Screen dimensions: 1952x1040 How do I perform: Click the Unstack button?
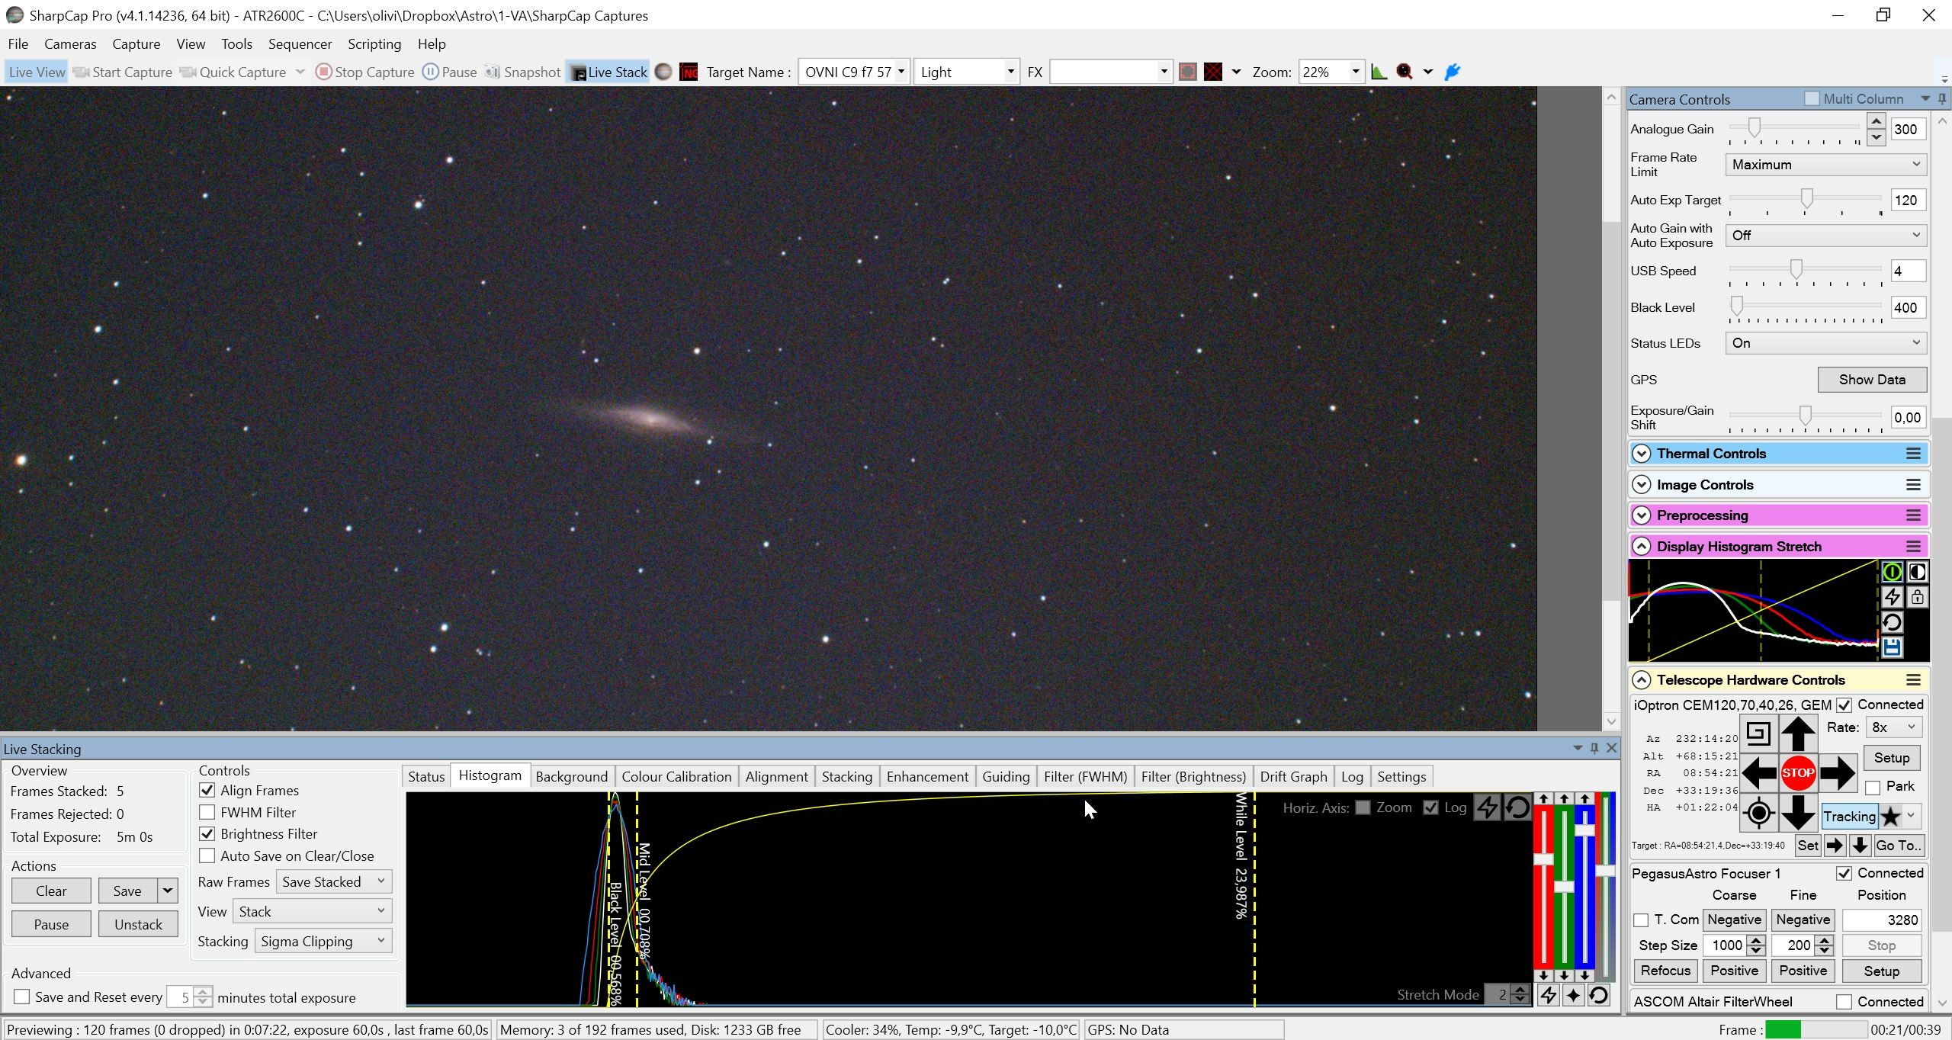click(138, 924)
